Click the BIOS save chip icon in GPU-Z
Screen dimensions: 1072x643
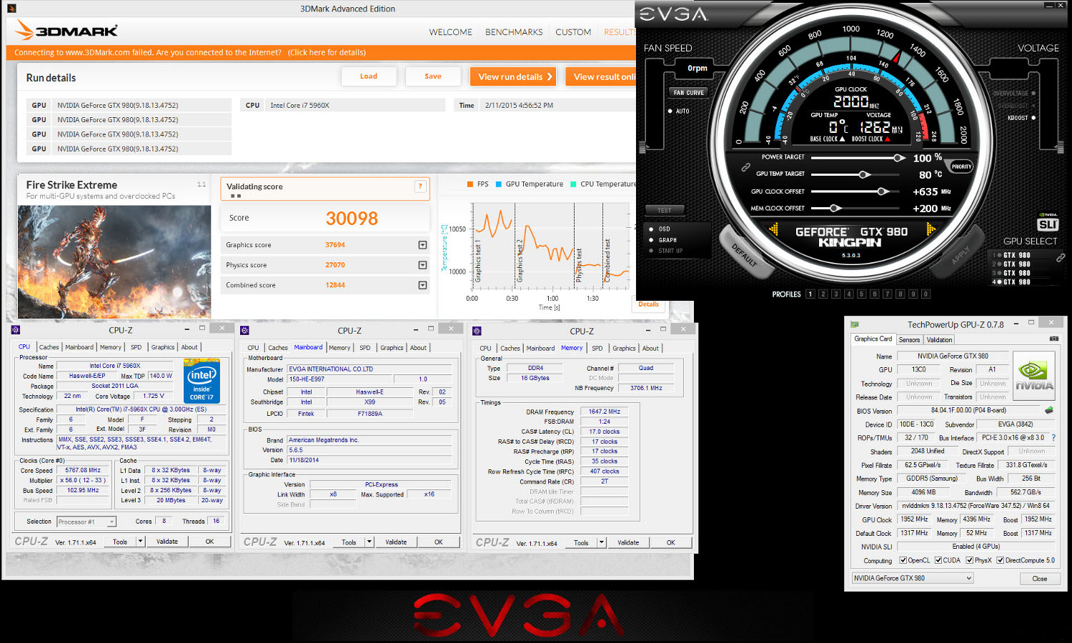coord(1049,410)
